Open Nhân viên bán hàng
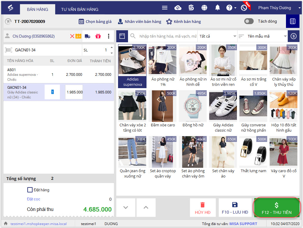 tap(139, 21)
